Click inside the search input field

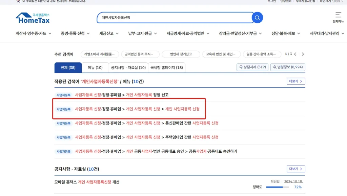[175, 18]
